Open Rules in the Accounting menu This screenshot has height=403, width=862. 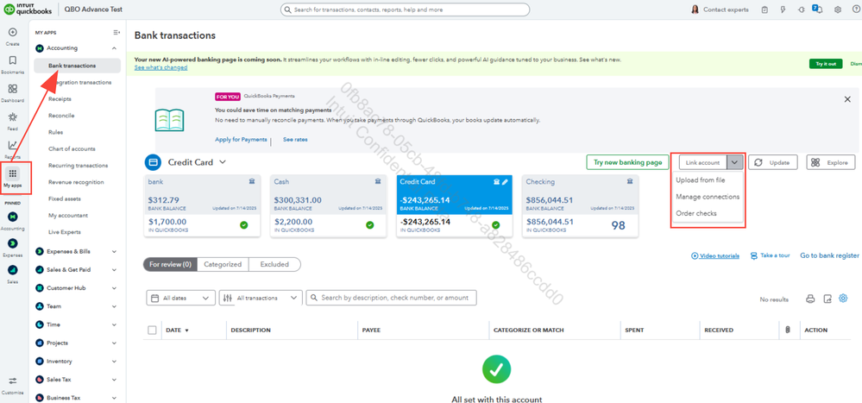[x=55, y=132]
